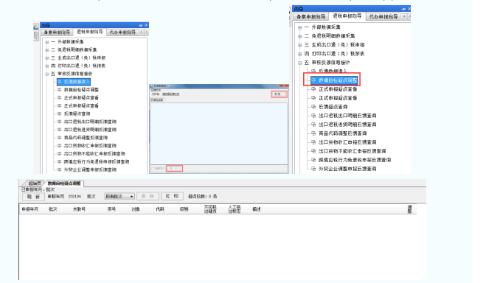Click the pin icon in right wizard title bar

(403, 9)
